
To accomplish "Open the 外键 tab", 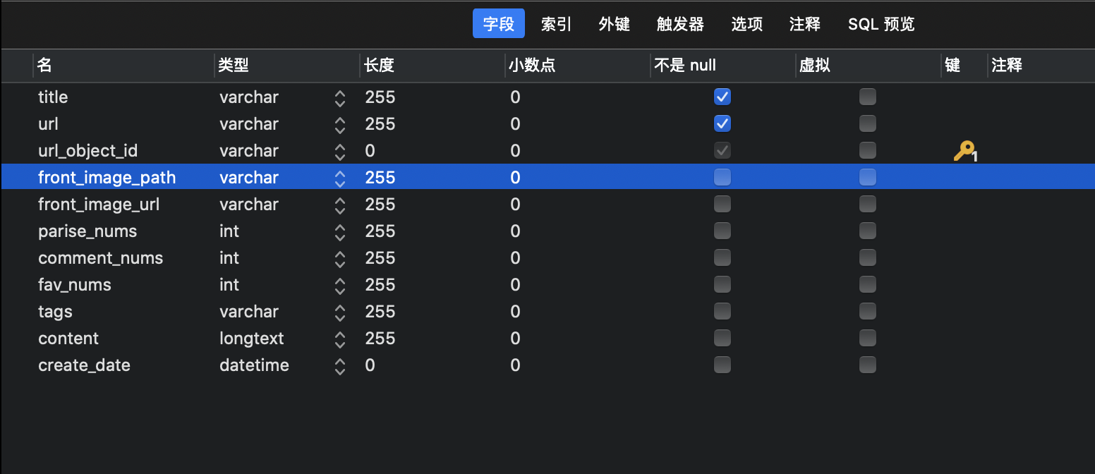I will coord(614,24).
